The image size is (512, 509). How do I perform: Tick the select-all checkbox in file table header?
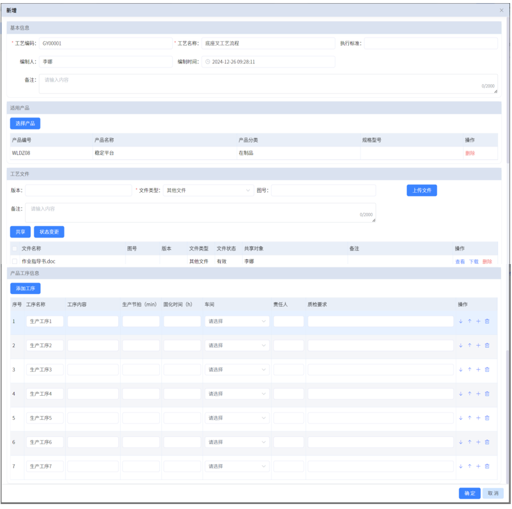pos(15,249)
